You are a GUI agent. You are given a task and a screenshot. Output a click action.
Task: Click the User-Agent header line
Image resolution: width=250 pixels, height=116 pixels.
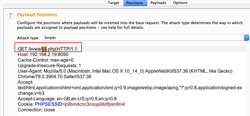[125, 74]
